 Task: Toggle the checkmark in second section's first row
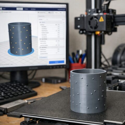pyautogui.click(x=57, y=41)
